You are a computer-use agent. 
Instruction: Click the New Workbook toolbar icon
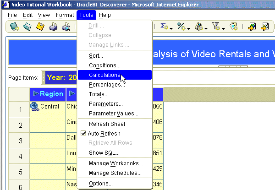click(x=14, y=27)
